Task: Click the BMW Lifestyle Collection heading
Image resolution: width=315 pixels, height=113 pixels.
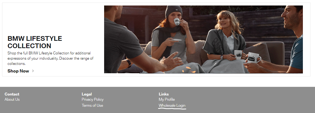Action: click(35, 42)
